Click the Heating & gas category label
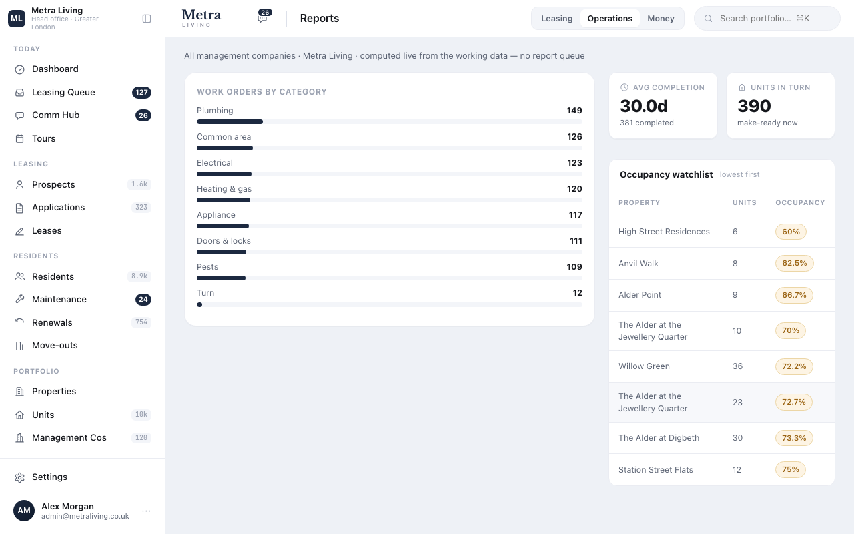The height and width of the screenshot is (534, 854). pyautogui.click(x=224, y=189)
